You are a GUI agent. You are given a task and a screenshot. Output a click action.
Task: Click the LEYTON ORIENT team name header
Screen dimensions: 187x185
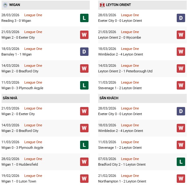pyautogui.click(x=118, y=5)
